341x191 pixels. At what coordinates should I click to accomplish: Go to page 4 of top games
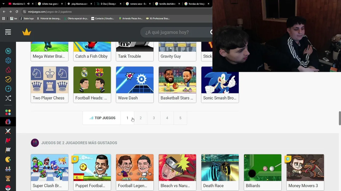pyautogui.click(x=167, y=118)
